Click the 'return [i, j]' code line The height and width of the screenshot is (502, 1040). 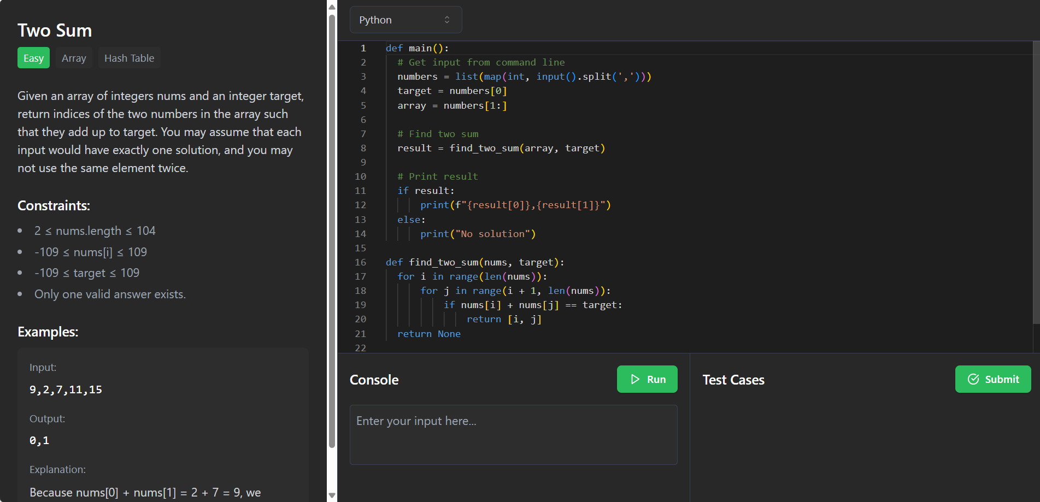point(503,319)
